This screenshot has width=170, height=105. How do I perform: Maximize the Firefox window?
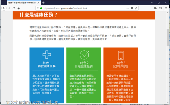(x=159, y=3)
